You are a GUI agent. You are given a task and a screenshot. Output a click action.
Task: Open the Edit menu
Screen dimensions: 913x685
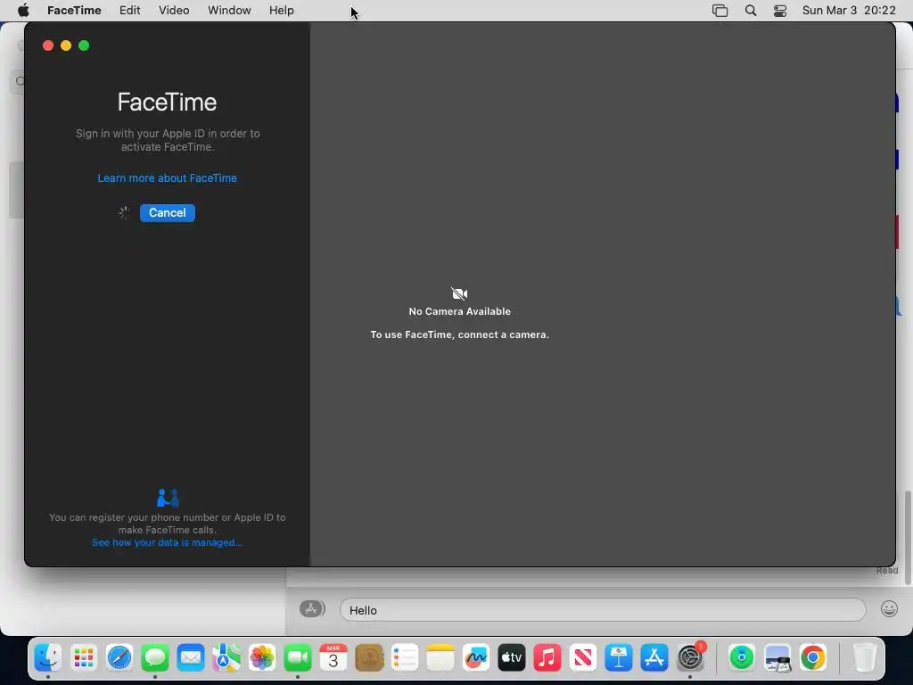pyautogui.click(x=130, y=11)
